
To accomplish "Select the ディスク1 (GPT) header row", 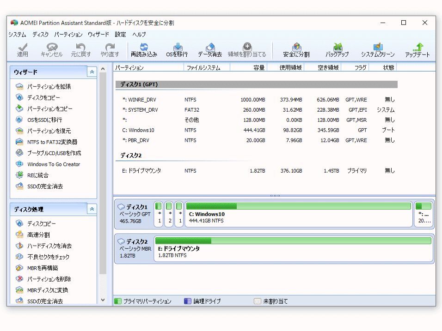I will pyautogui.click(x=257, y=84).
